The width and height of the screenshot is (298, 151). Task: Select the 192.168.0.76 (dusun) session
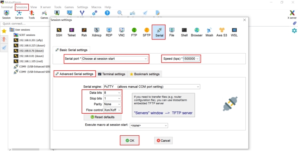coord(29,51)
